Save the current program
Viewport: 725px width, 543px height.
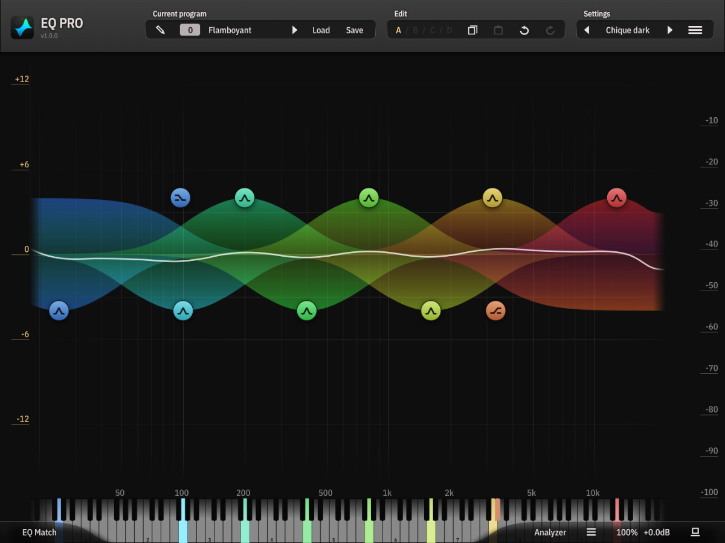tap(355, 30)
